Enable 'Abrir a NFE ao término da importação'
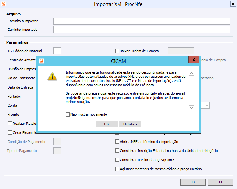Image resolution: width=237 pixels, height=189 pixels. tap(117, 142)
